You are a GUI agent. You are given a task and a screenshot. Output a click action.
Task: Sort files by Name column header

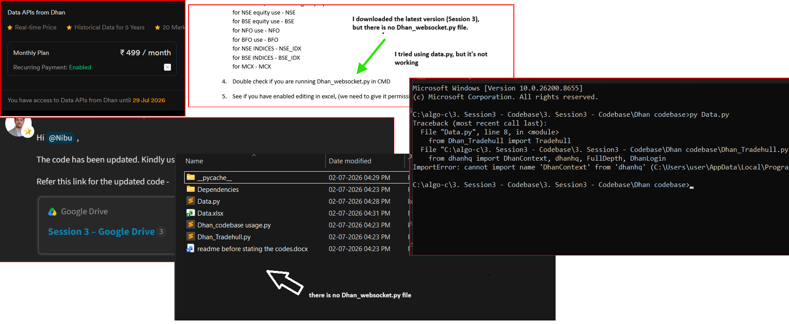tap(194, 161)
